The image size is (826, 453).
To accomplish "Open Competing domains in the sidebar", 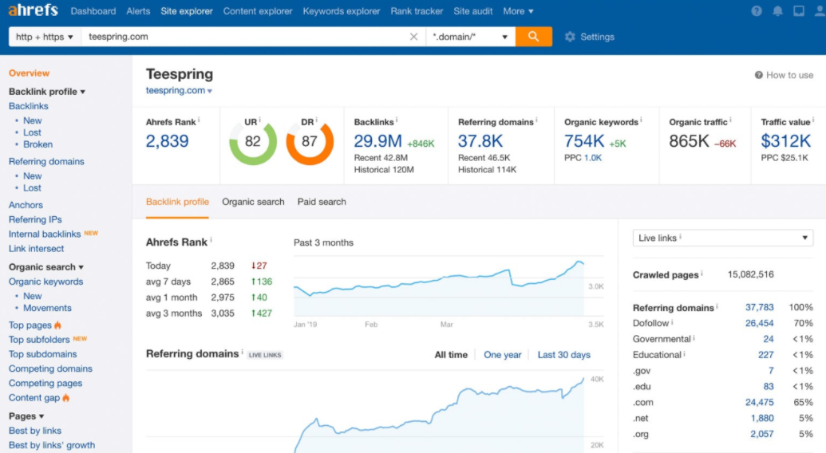I will point(50,368).
